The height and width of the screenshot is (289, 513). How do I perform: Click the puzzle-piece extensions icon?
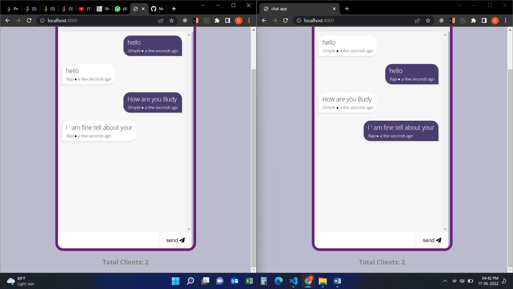pyautogui.click(x=217, y=20)
